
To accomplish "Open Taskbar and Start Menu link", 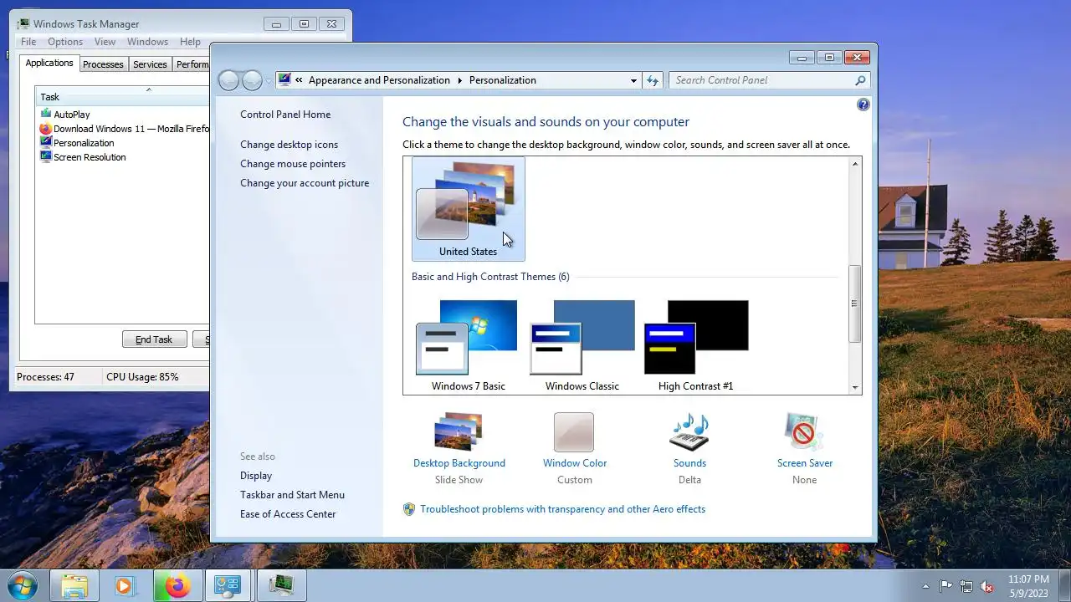I will tap(292, 495).
